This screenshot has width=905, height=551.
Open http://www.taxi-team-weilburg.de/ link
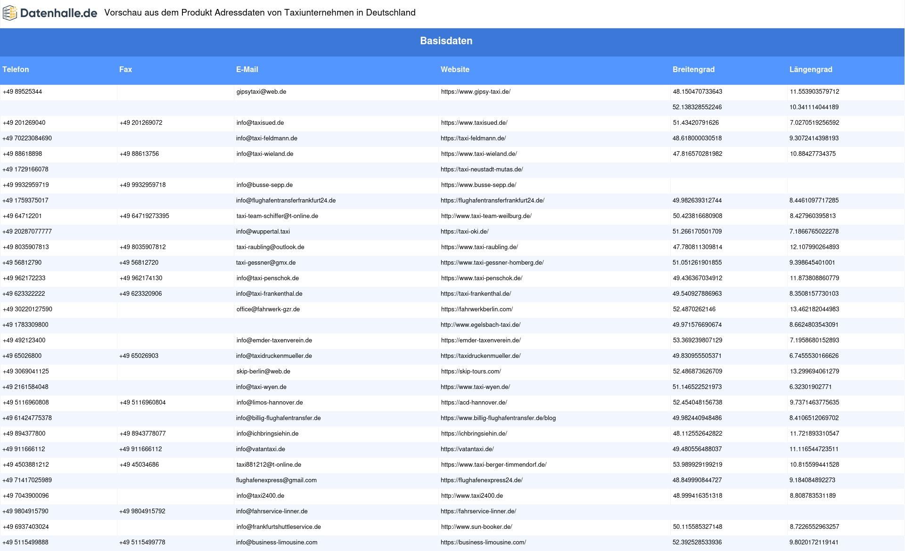[x=486, y=216]
